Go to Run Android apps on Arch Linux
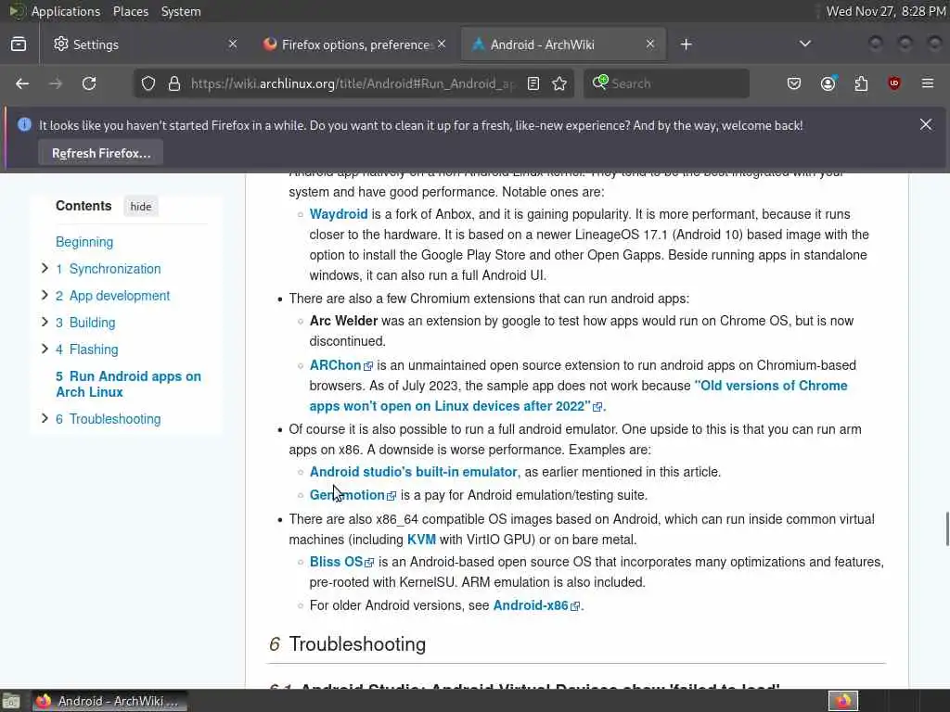950x712 pixels. pyautogui.click(x=128, y=384)
